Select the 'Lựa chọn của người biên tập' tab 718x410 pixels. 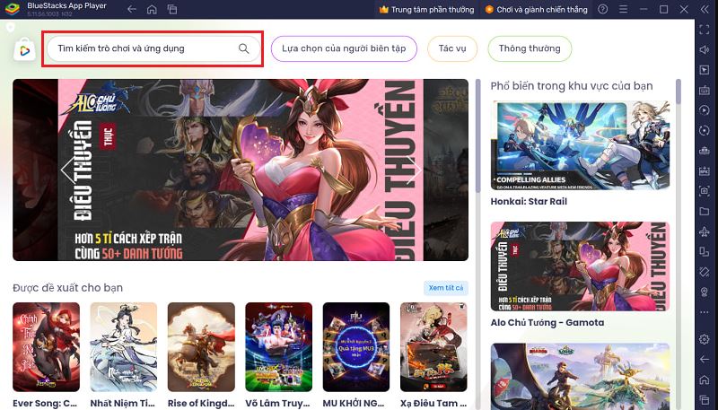[x=344, y=48]
